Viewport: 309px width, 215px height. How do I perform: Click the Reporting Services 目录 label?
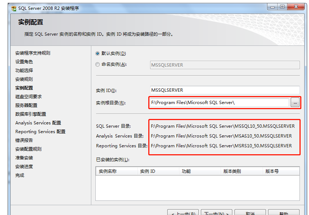point(122,146)
